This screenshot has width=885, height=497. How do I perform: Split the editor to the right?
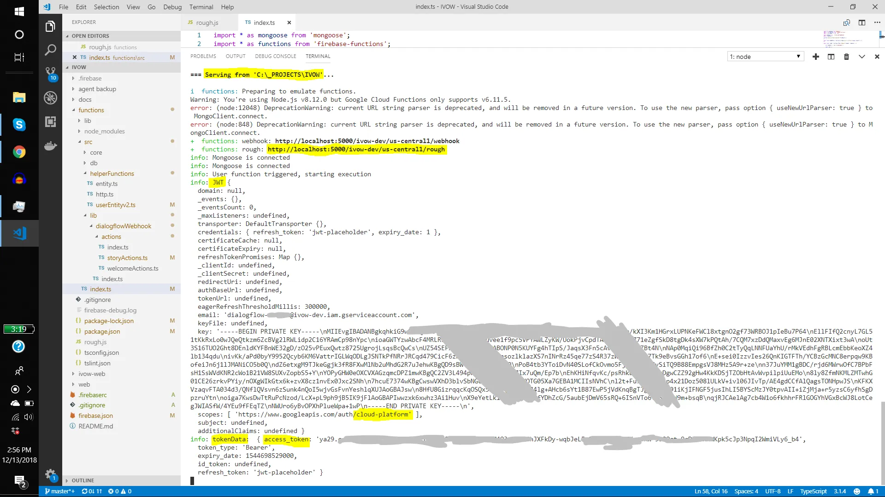tap(861, 23)
